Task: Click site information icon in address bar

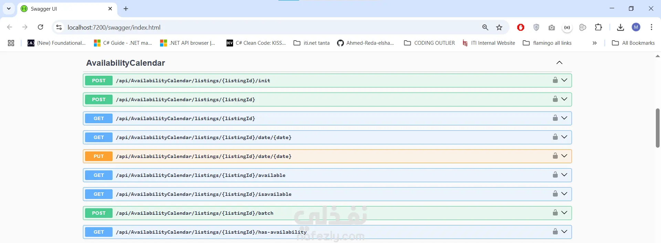Action: (x=59, y=27)
